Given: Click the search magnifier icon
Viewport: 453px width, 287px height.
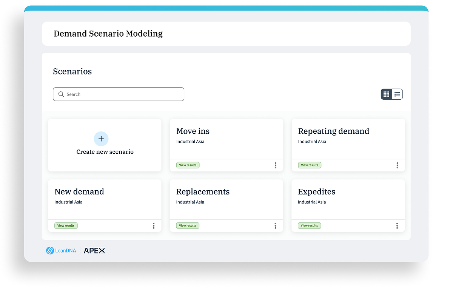Looking at the screenshot, I should coord(61,94).
